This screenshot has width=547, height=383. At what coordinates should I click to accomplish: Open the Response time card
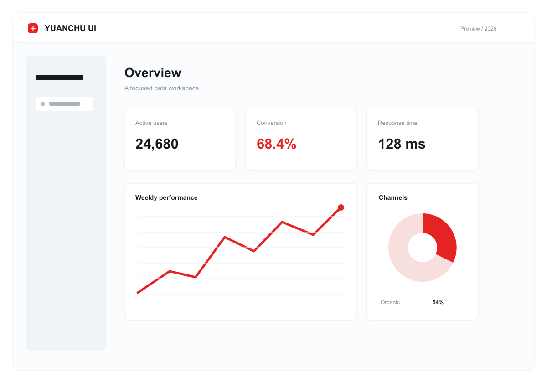coord(423,140)
